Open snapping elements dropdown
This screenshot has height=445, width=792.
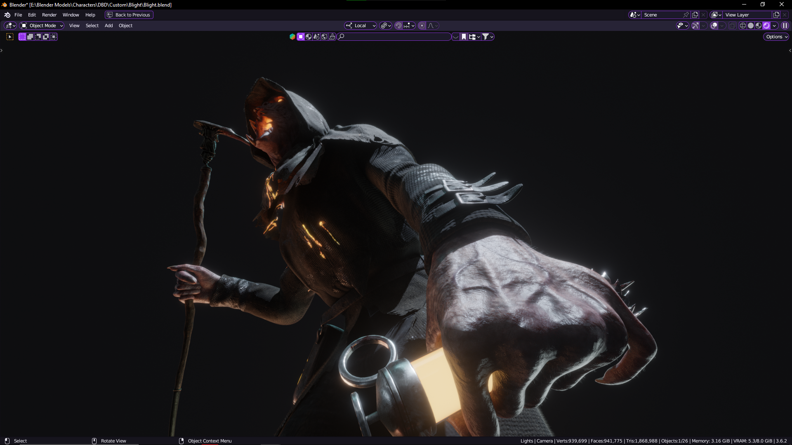[410, 26]
